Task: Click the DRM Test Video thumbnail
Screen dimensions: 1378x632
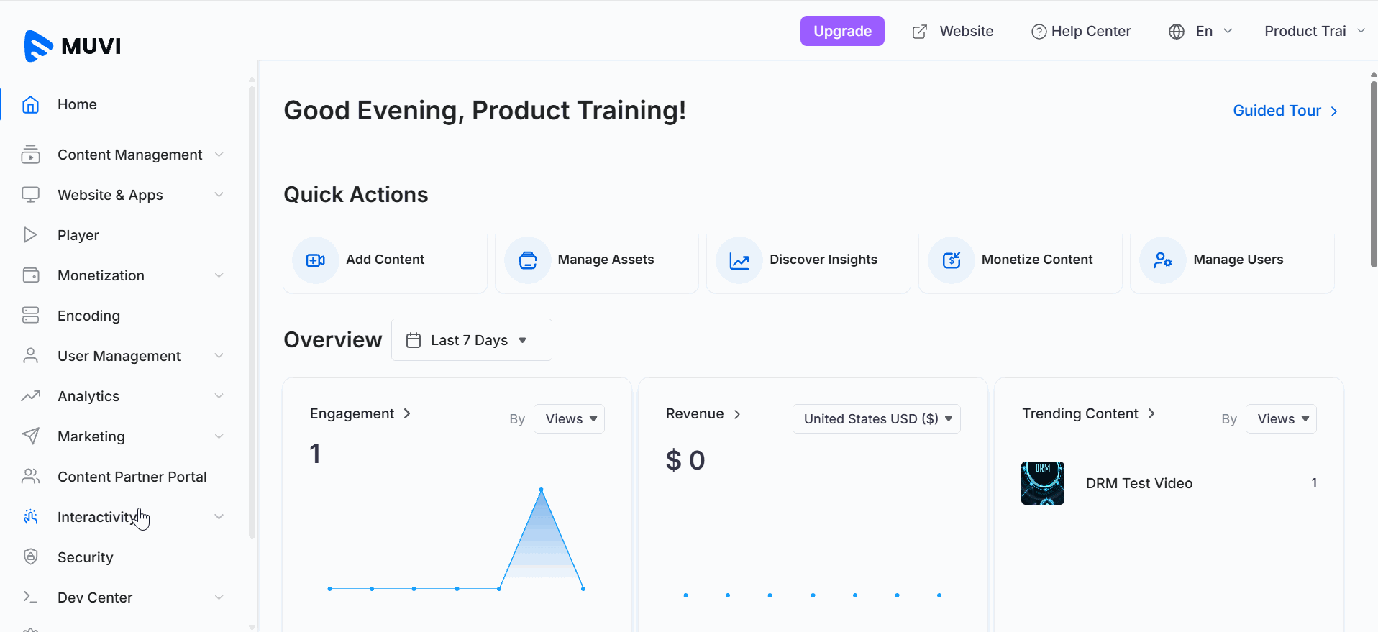Action: pos(1042,483)
